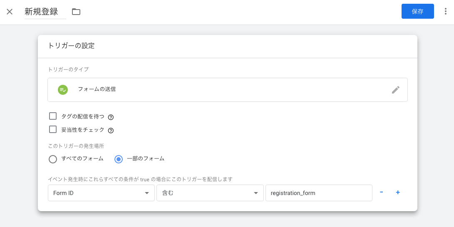Remove the condition row with minus button

click(381, 192)
